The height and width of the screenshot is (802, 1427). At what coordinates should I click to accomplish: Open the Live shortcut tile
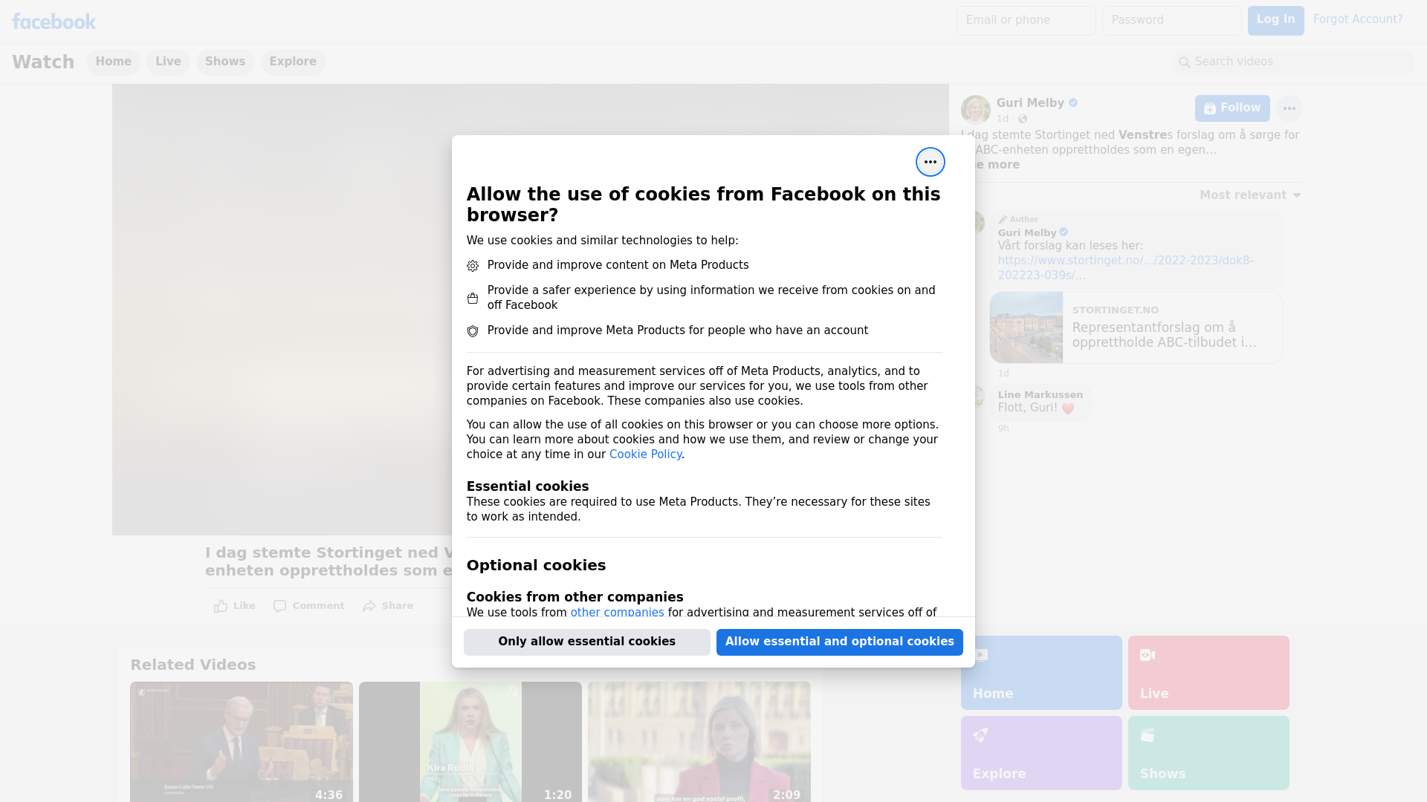tap(1208, 673)
